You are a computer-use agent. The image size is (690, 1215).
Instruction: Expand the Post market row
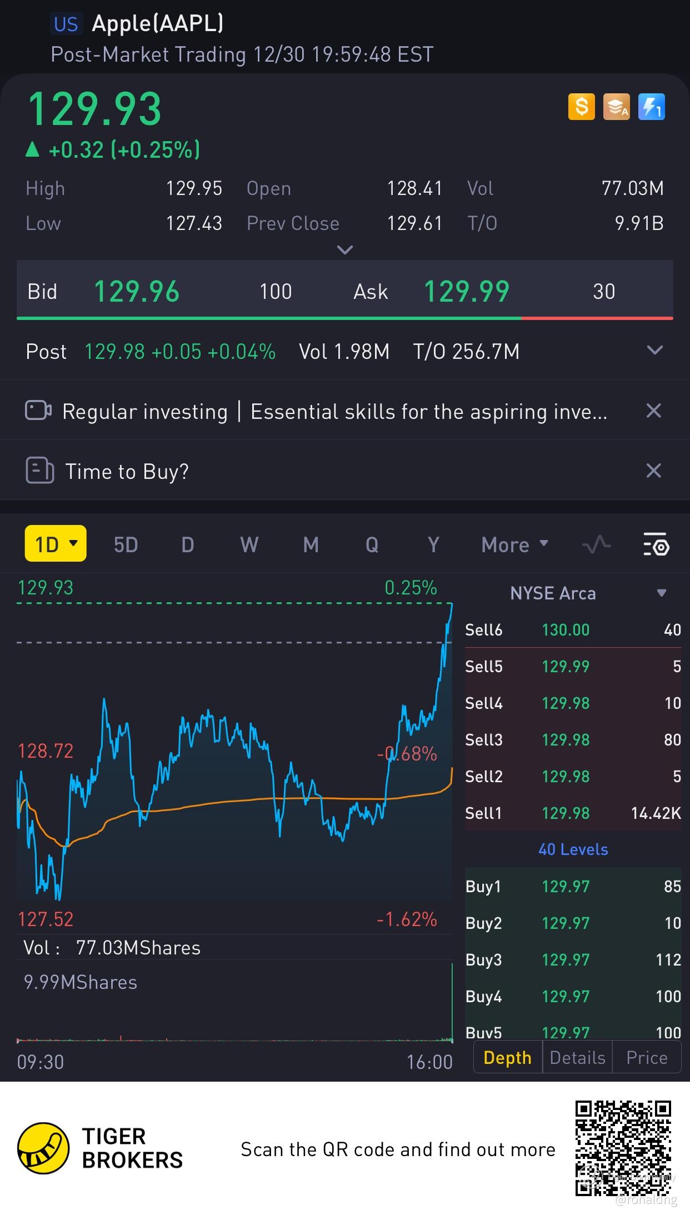click(x=655, y=351)
